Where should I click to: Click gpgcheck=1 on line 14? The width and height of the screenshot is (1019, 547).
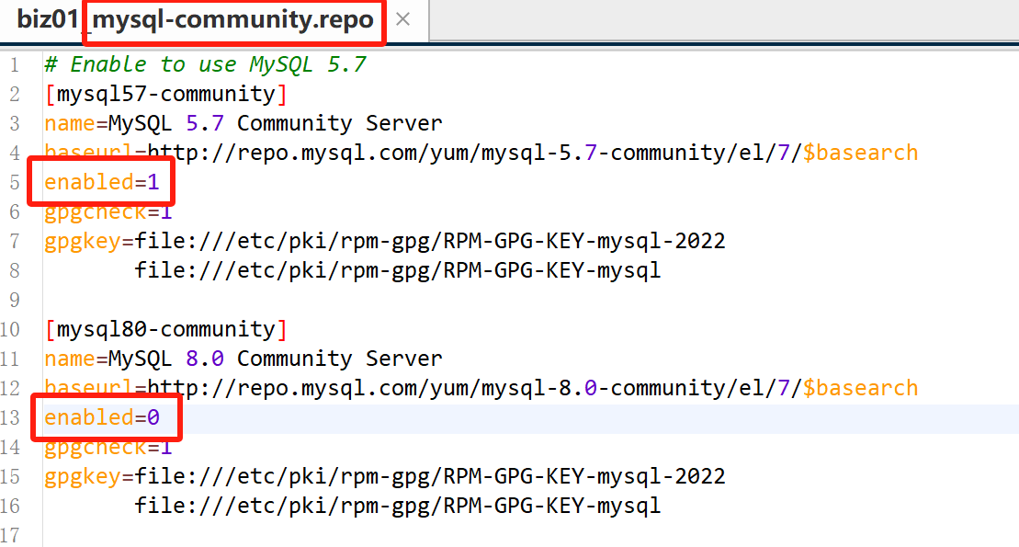108,448
